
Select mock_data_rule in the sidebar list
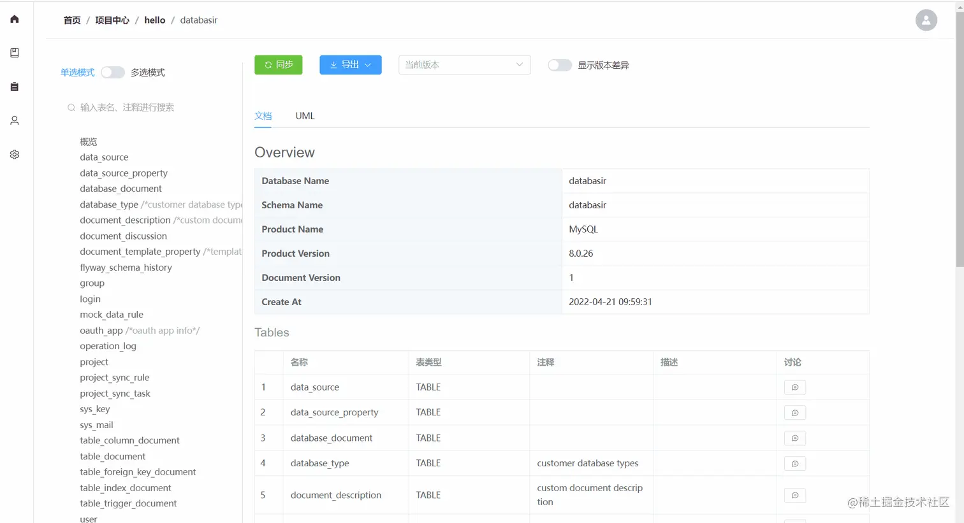pos(112,315)
